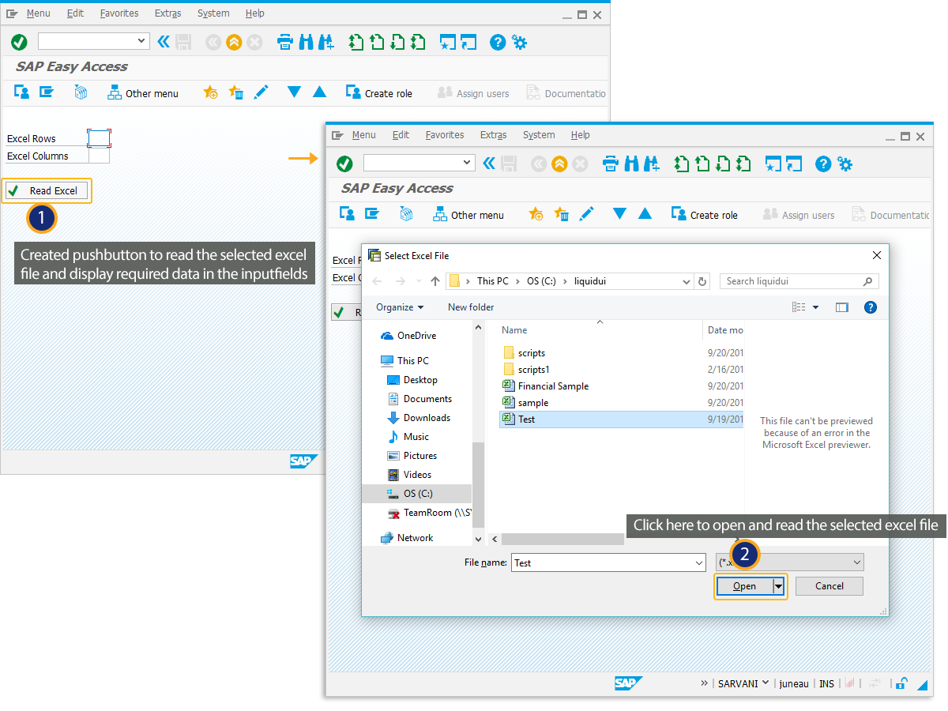
Task: Open the Extras menu in the back window
Action: tap(168, 13)
